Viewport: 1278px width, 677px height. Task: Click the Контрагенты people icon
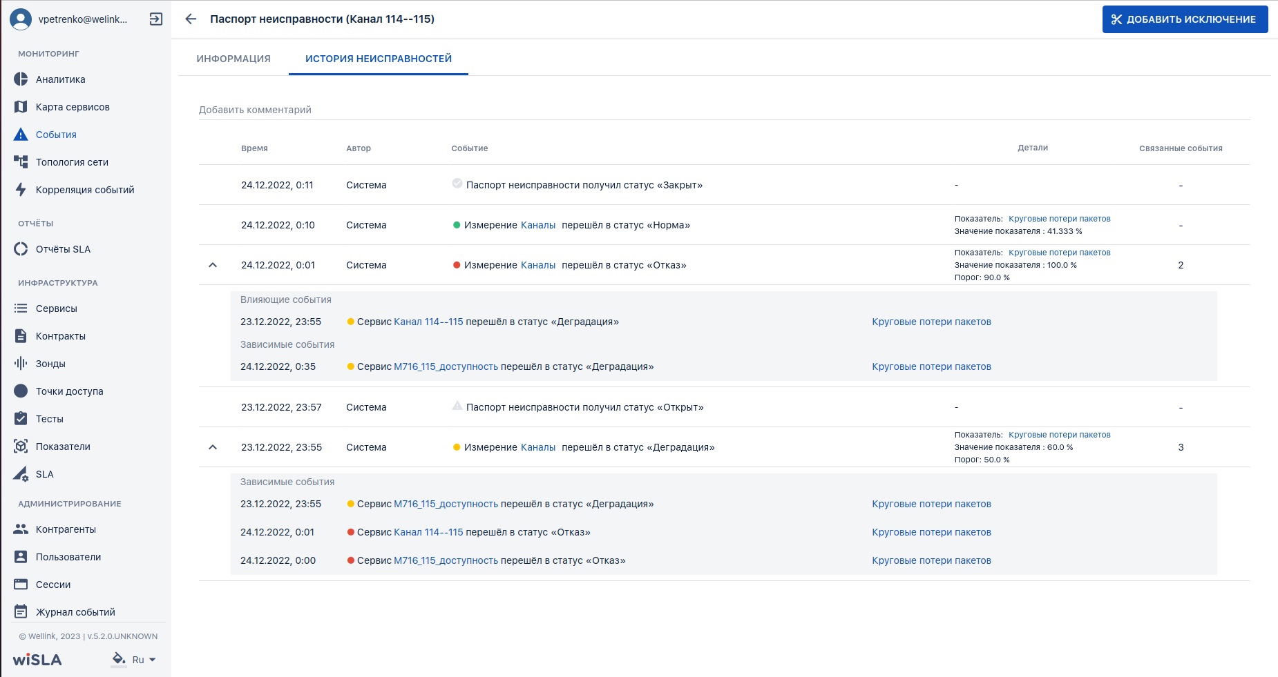(x=21, y=529)
